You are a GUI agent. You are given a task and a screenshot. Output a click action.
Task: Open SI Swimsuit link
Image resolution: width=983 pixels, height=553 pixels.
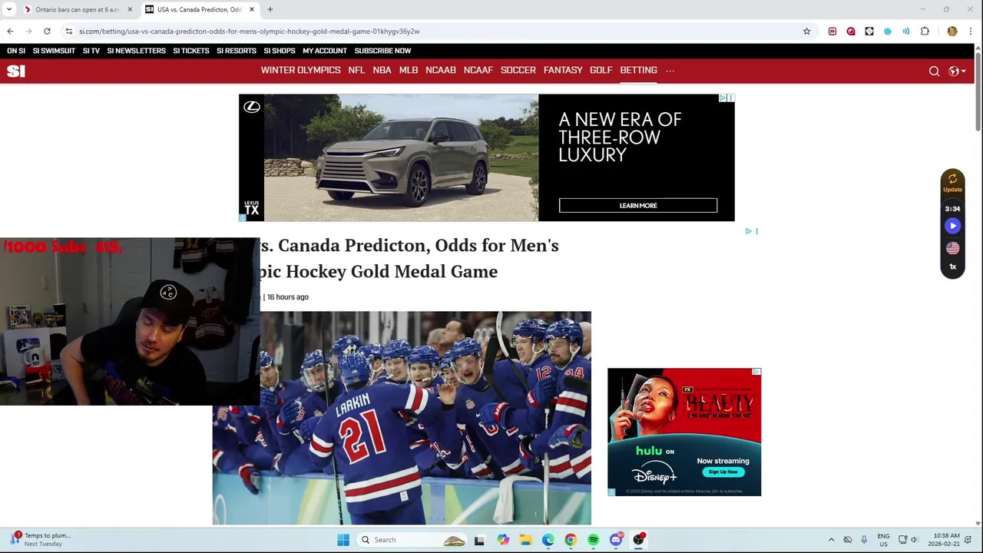click(54, 51)
